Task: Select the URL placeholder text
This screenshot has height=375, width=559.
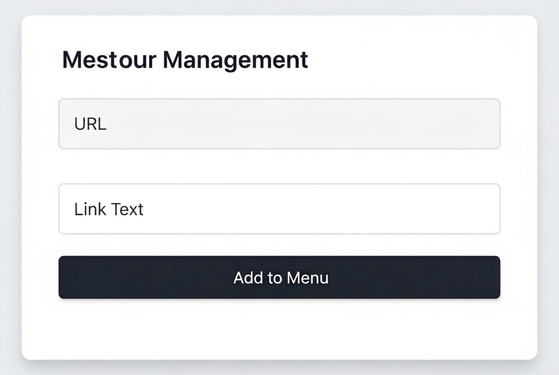Action: tap(91, 124)
